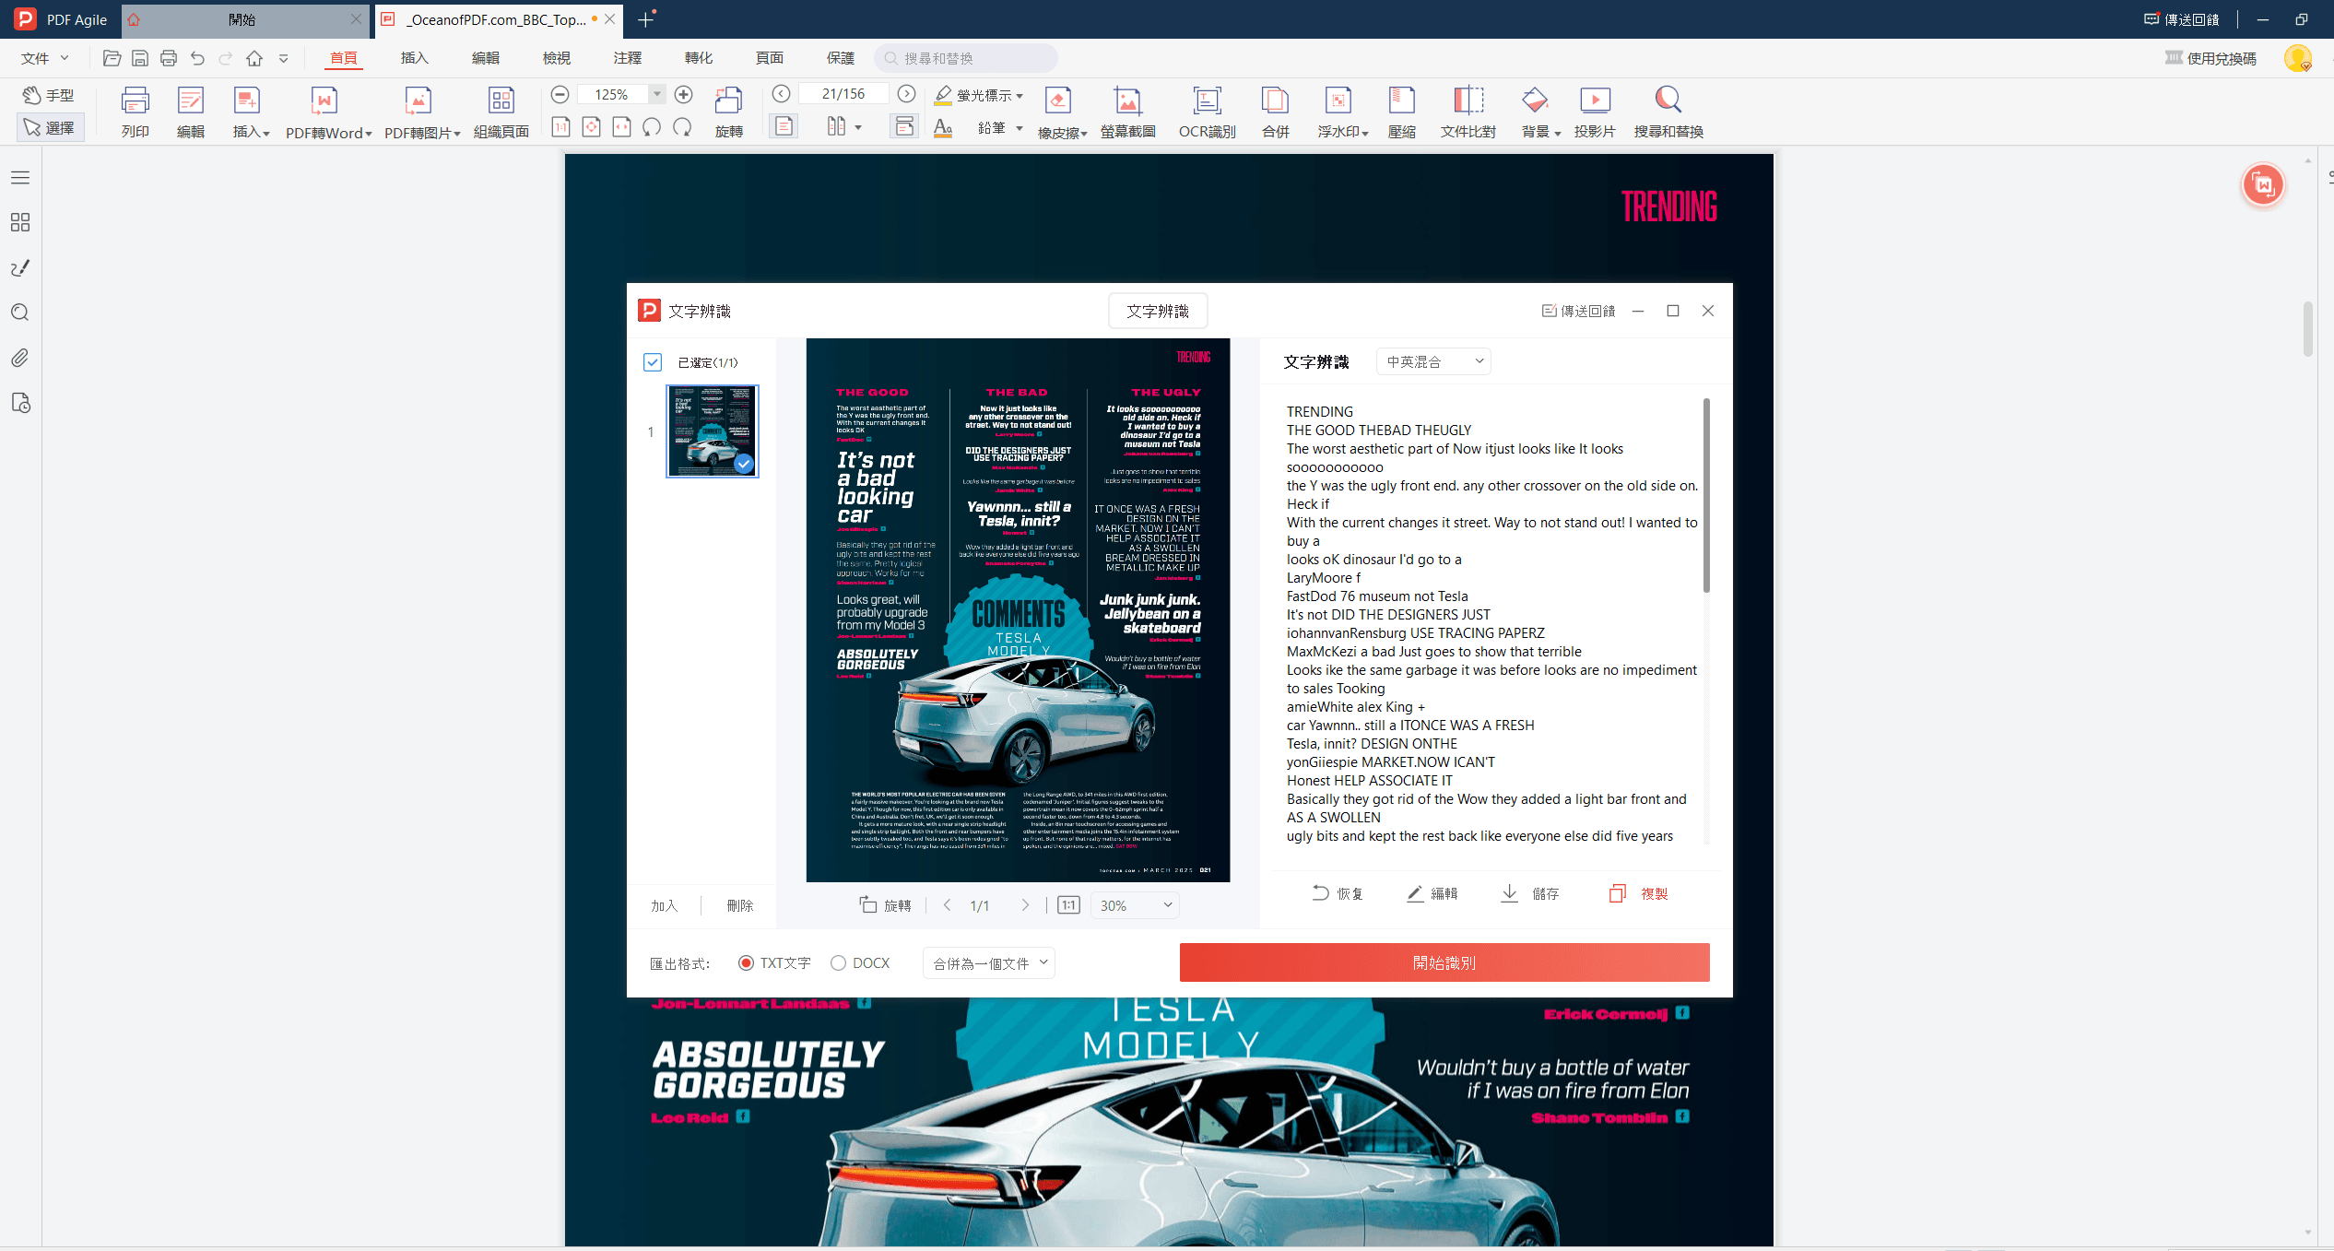Click the main document vertical scrollbar
Image resolution: width=2334 pixels, height=1251 pixels.
click(2307, 327)
